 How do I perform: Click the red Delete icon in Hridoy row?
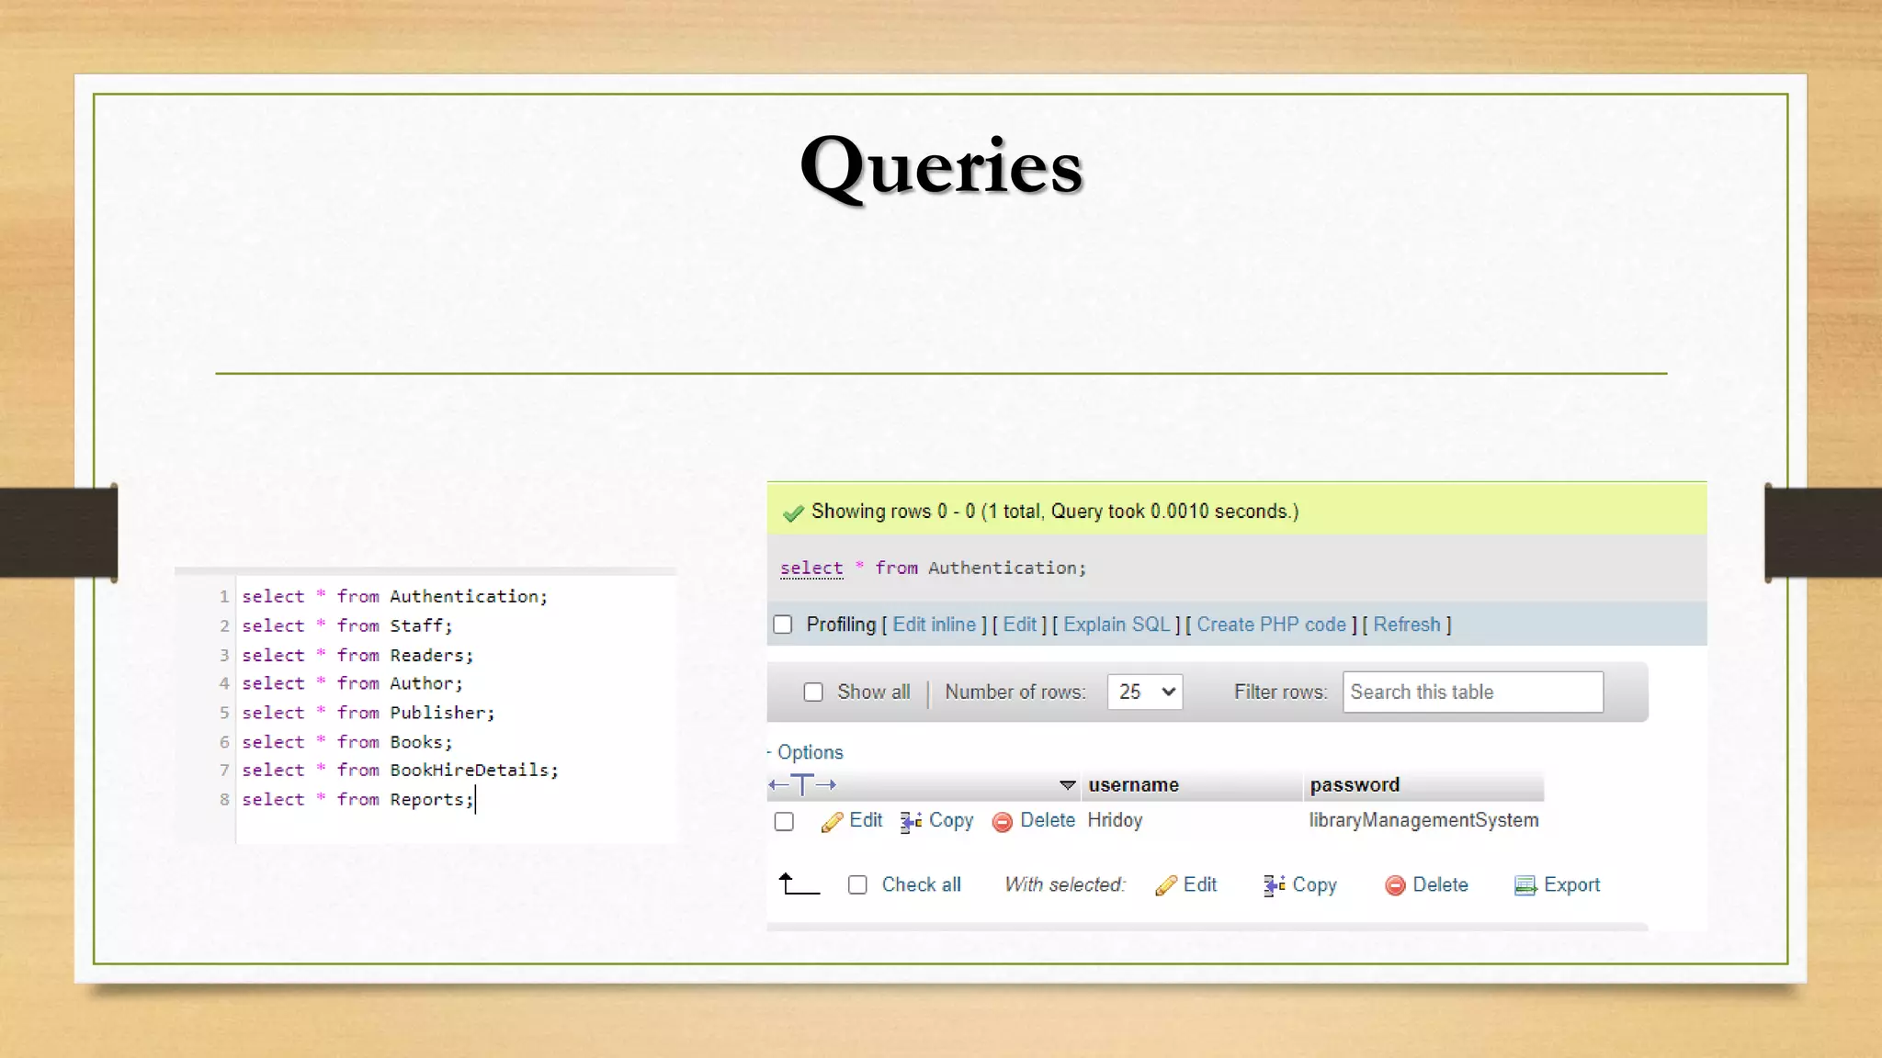1003,822
